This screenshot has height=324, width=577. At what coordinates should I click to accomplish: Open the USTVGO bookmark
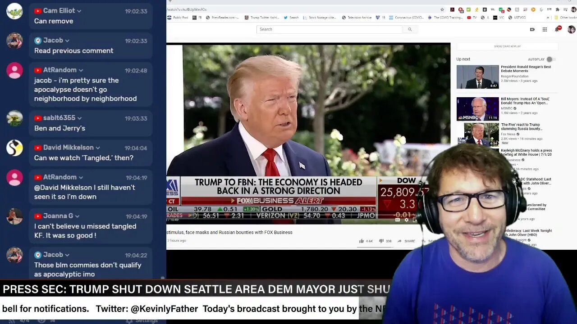tap(517, 18)
